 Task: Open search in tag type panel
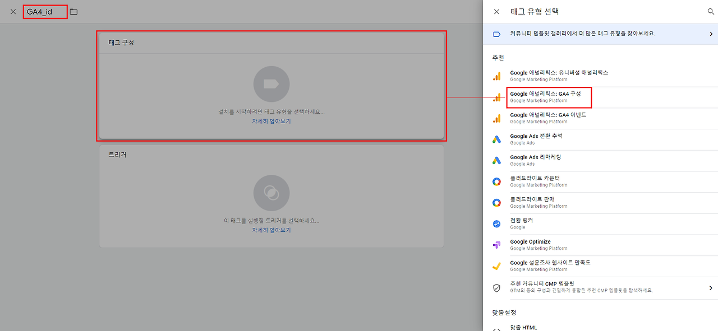click(x=711, y=12)
